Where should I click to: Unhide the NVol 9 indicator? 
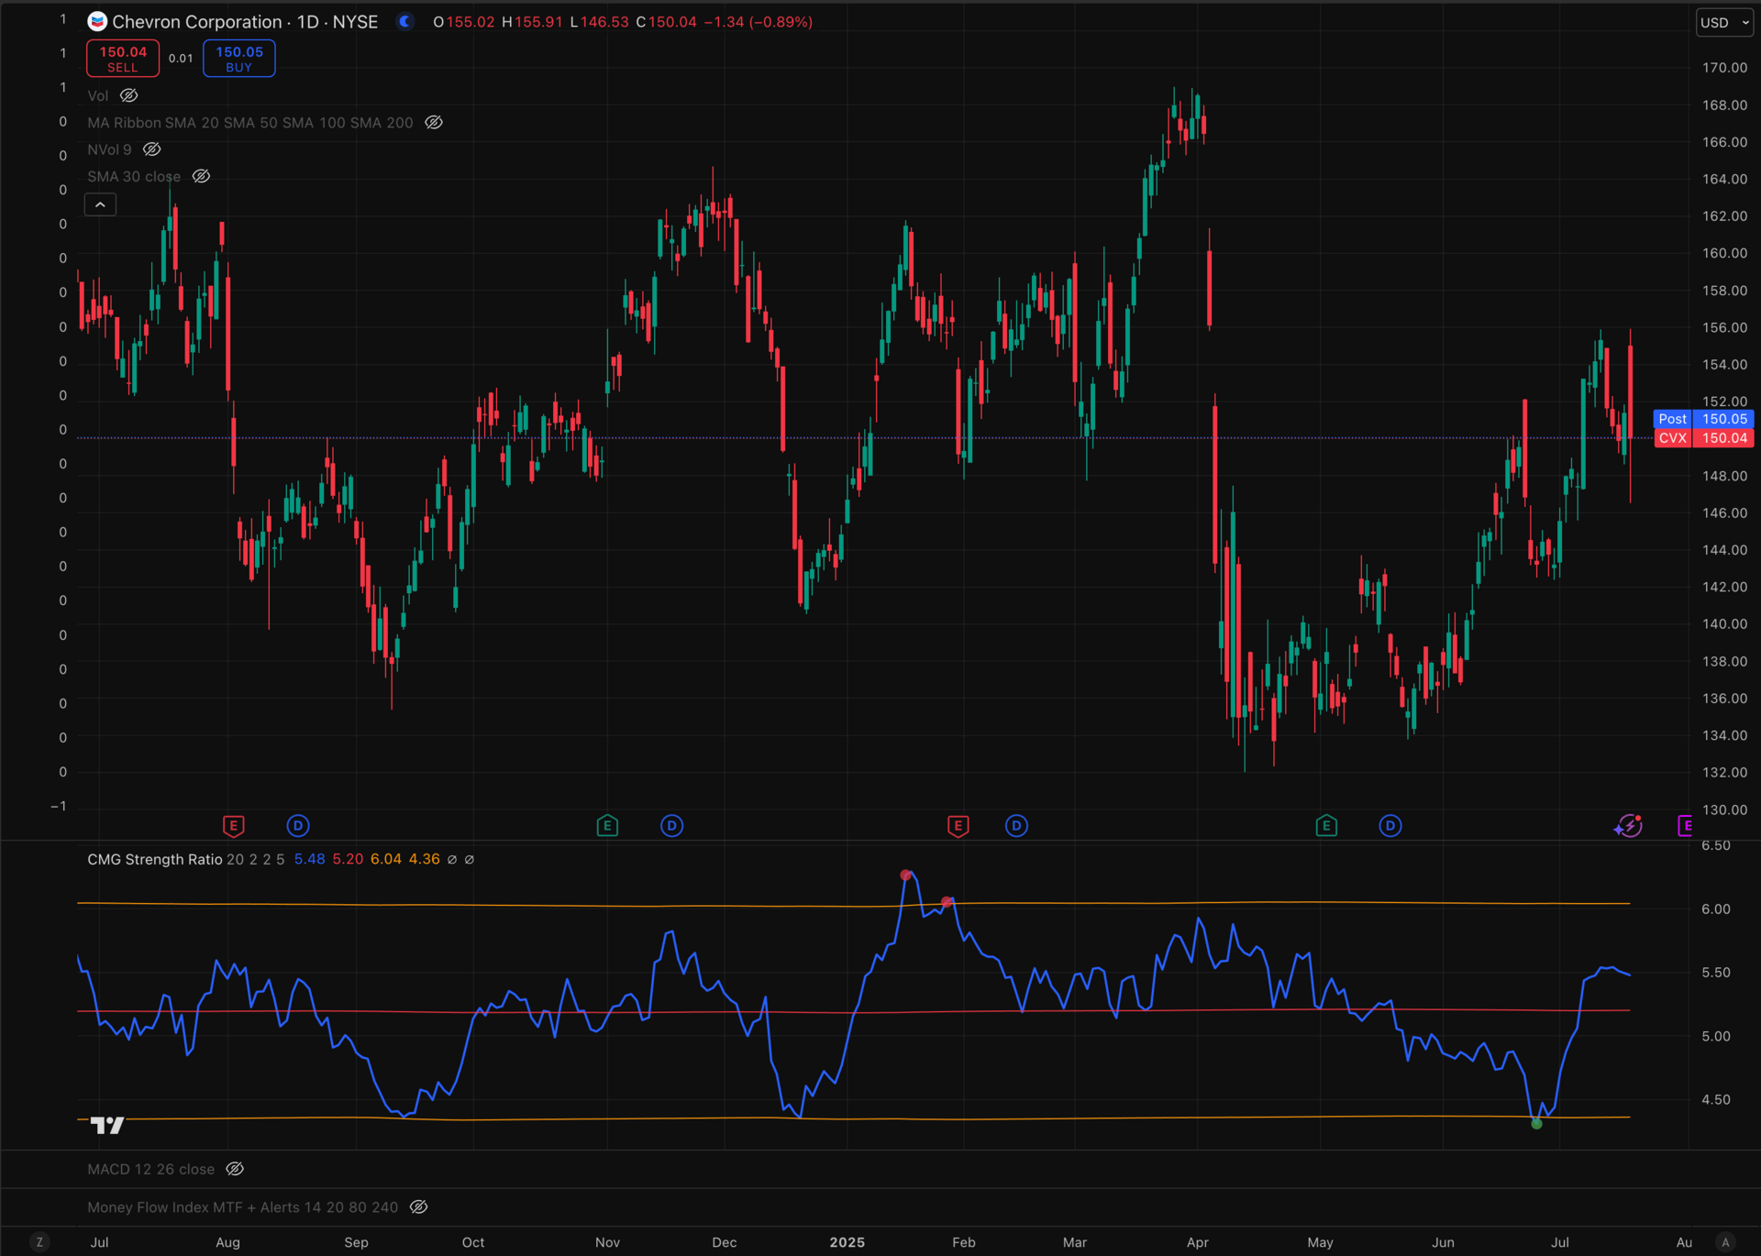click(x=152, y=149)
